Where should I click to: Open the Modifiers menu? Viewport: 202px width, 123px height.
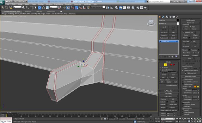(x=41, y=4)
